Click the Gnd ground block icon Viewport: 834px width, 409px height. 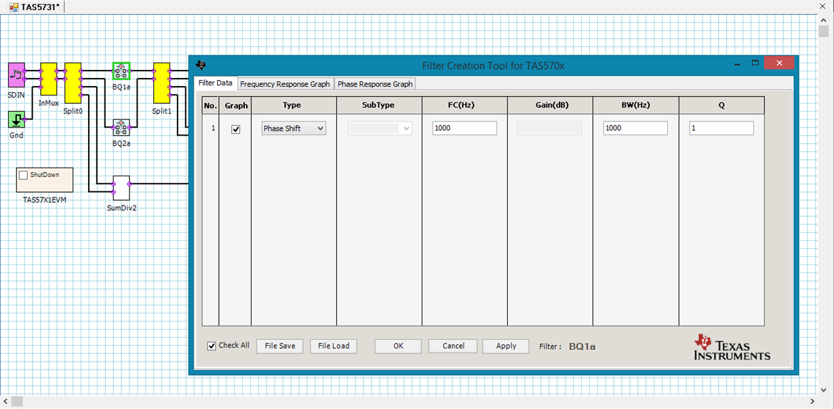[16, 120]
